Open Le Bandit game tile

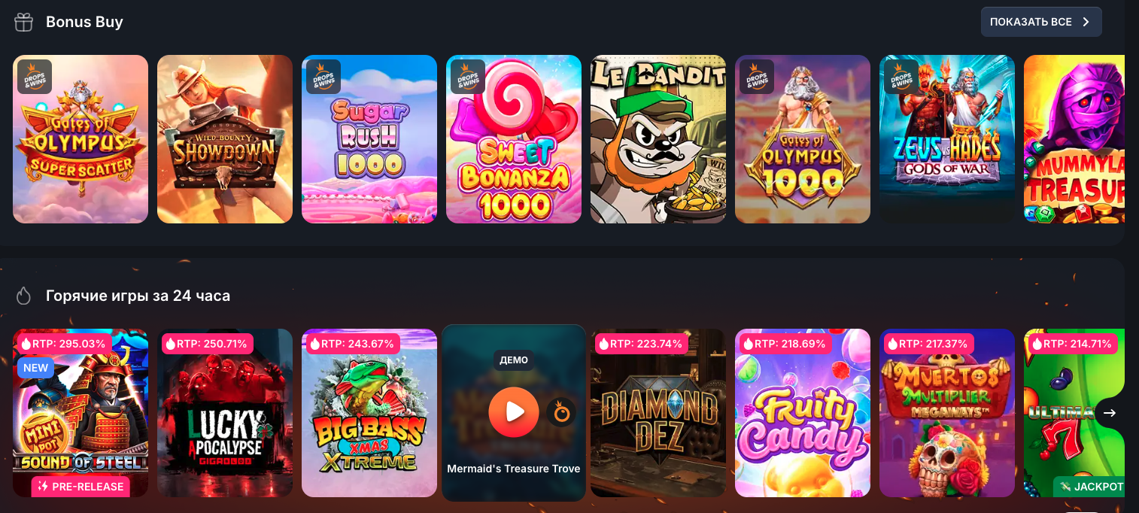[x=658, y=139]
